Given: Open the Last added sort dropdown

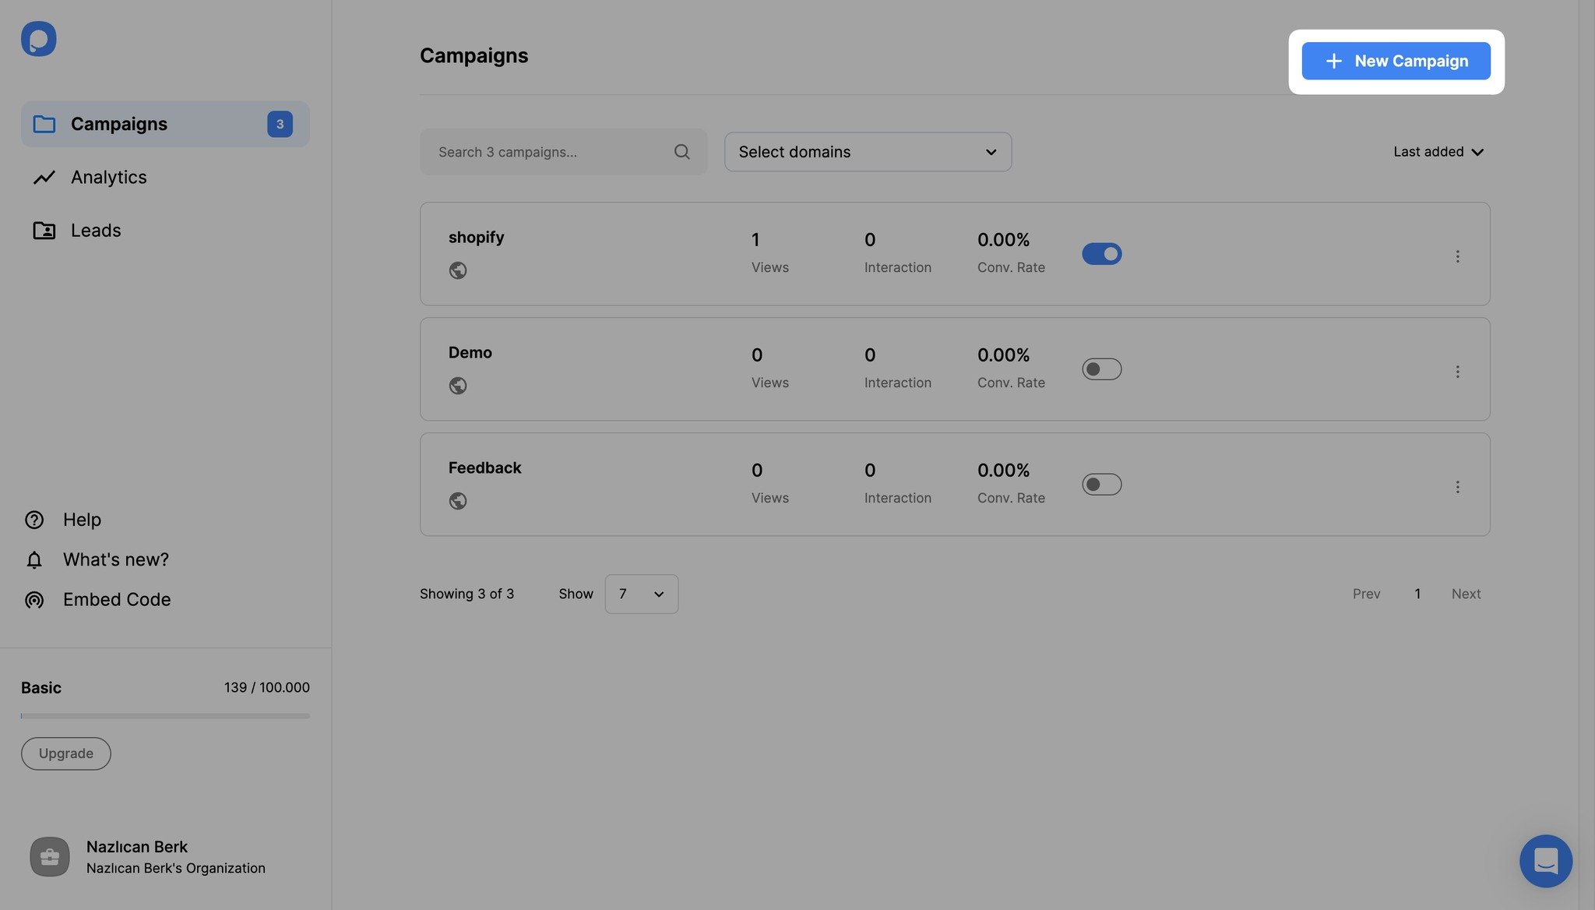Looking at the screenshot, I should [x=1438, y=152].
